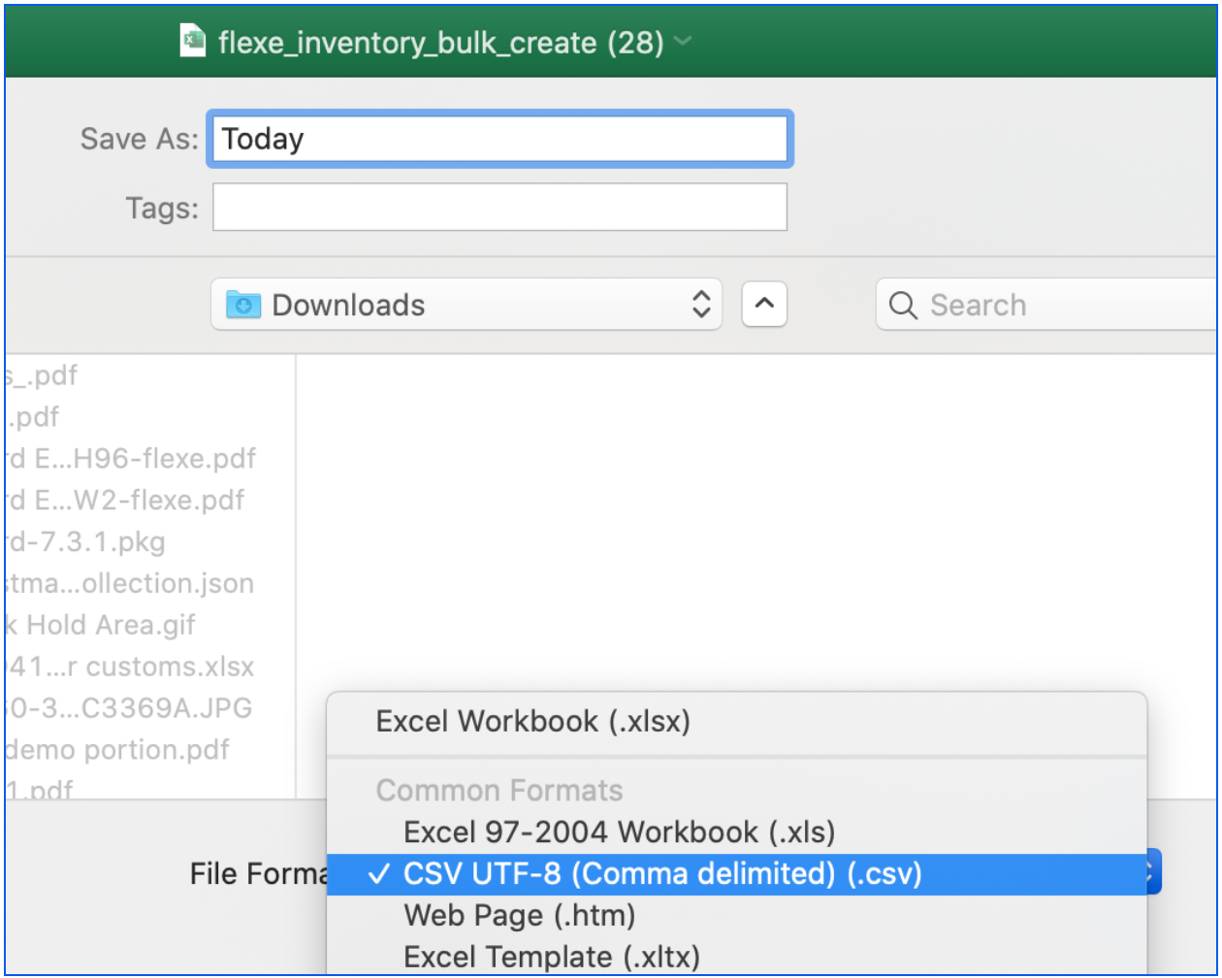This screenshot has width=1222, height=978.
Task: Select Excel 97-2004 Workbook (.xls)
Action: (x=619, y=831)
